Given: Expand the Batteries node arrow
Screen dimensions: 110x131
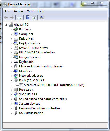Looking at the screenshot, I should (11, 29).
